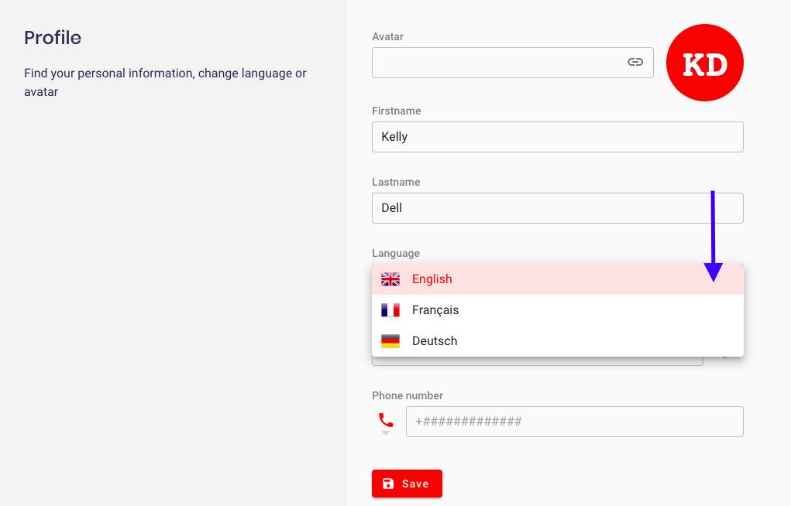Open the phone country selector
This screenshot has width=791, height=506.
click(386, 422)
